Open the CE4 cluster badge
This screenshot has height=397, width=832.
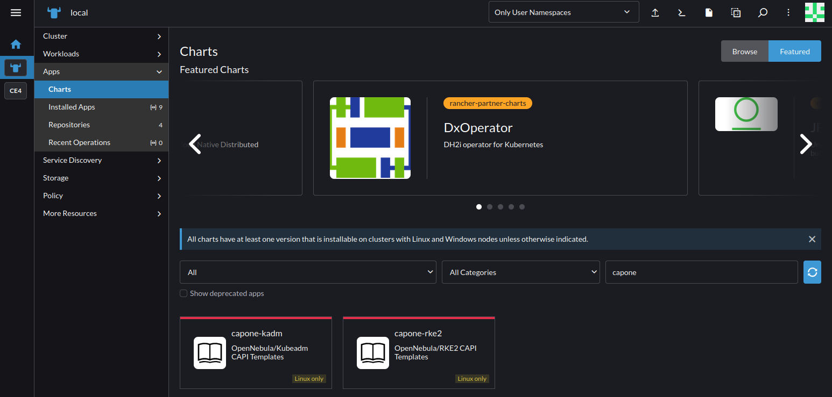(16, 91)
